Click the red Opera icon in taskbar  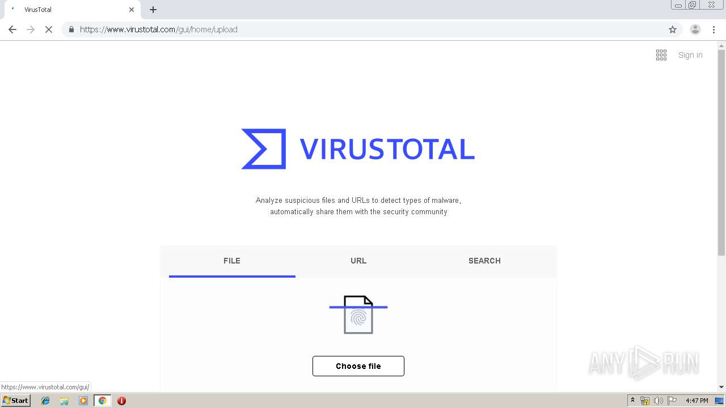[x=121, y=401]
